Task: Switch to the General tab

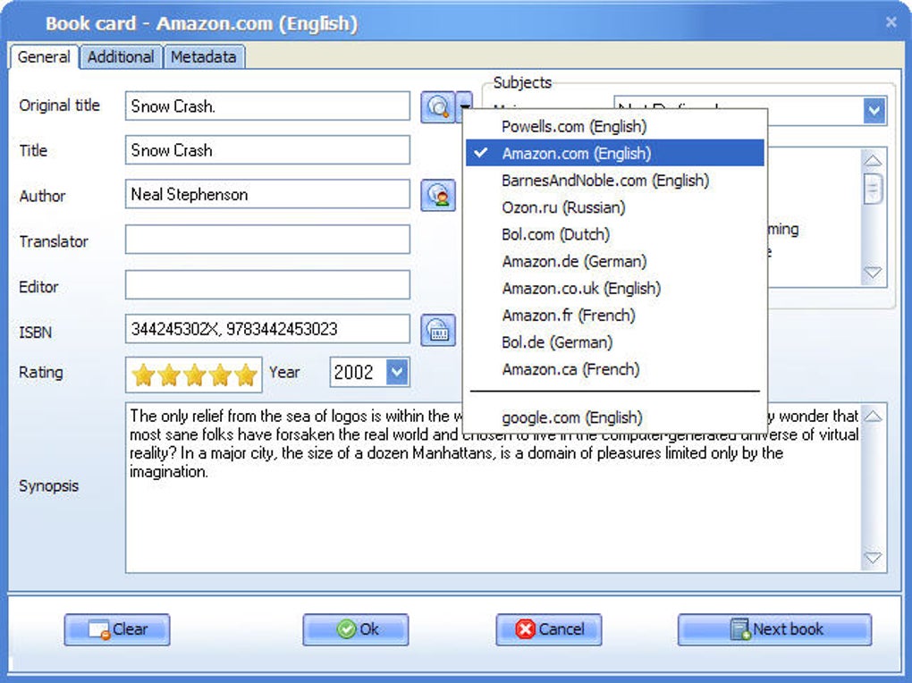Action: click(x=44, y=57)
